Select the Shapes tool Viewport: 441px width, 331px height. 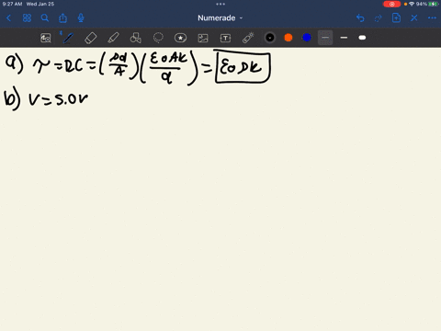click(x=136, y=38)
